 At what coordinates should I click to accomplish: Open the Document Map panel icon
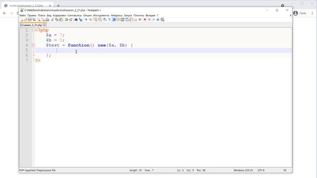(x=122, y=20)
